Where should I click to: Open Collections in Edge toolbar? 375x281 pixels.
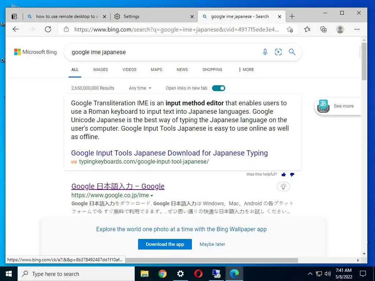323,29
